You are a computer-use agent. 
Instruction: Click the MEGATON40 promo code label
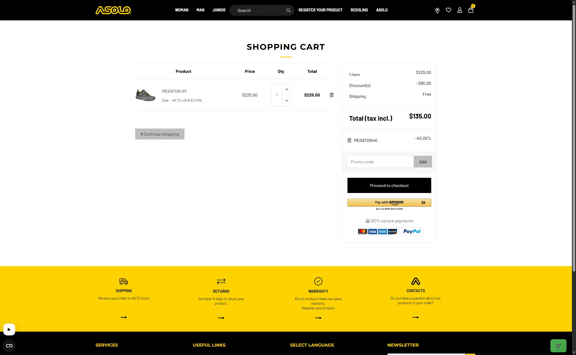coord(365,141)
